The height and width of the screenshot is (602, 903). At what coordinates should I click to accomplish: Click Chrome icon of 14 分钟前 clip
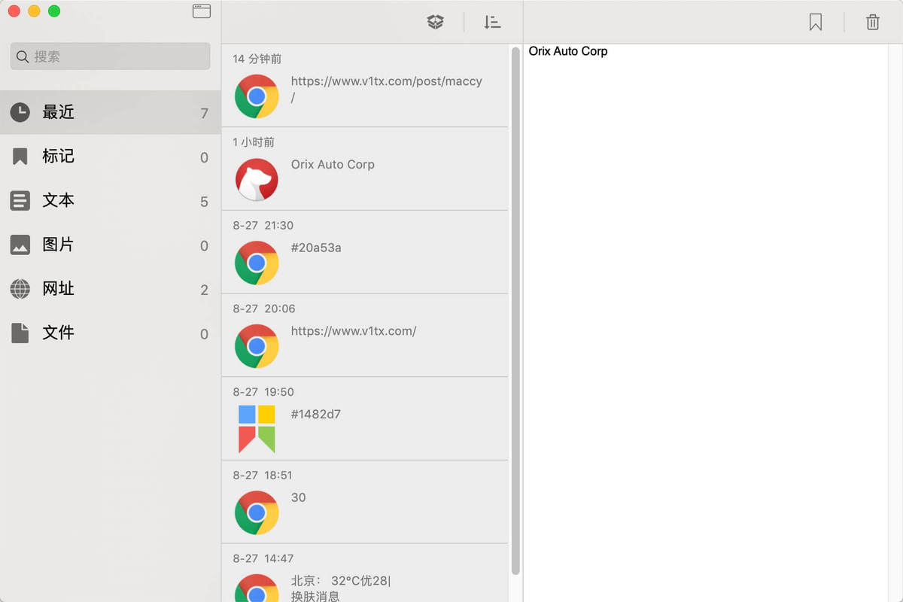[x=257, y=96]
